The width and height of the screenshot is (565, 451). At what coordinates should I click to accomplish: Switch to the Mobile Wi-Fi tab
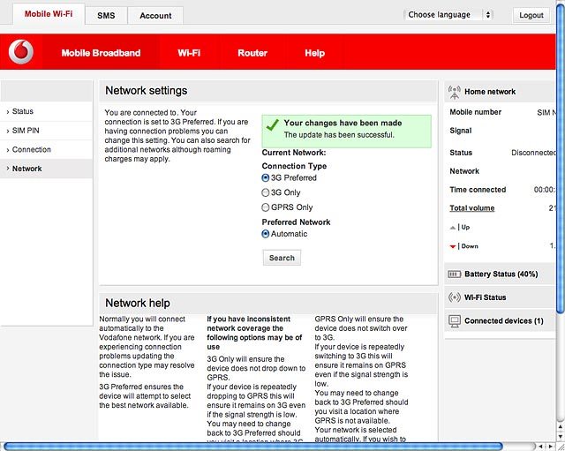(x=49, y=14)
